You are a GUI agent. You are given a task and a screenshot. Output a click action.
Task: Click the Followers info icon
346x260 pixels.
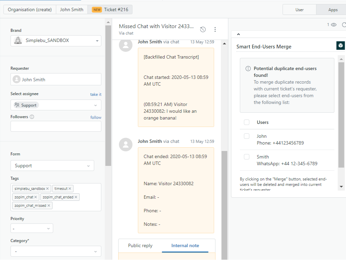pyautogui.click(x=32, y=117)
